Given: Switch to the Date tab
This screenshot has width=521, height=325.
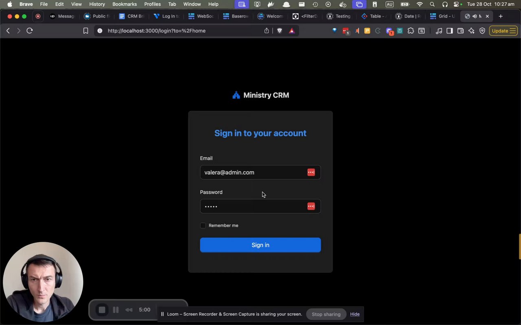Looking at the screenshot, I should click(408, 16).
